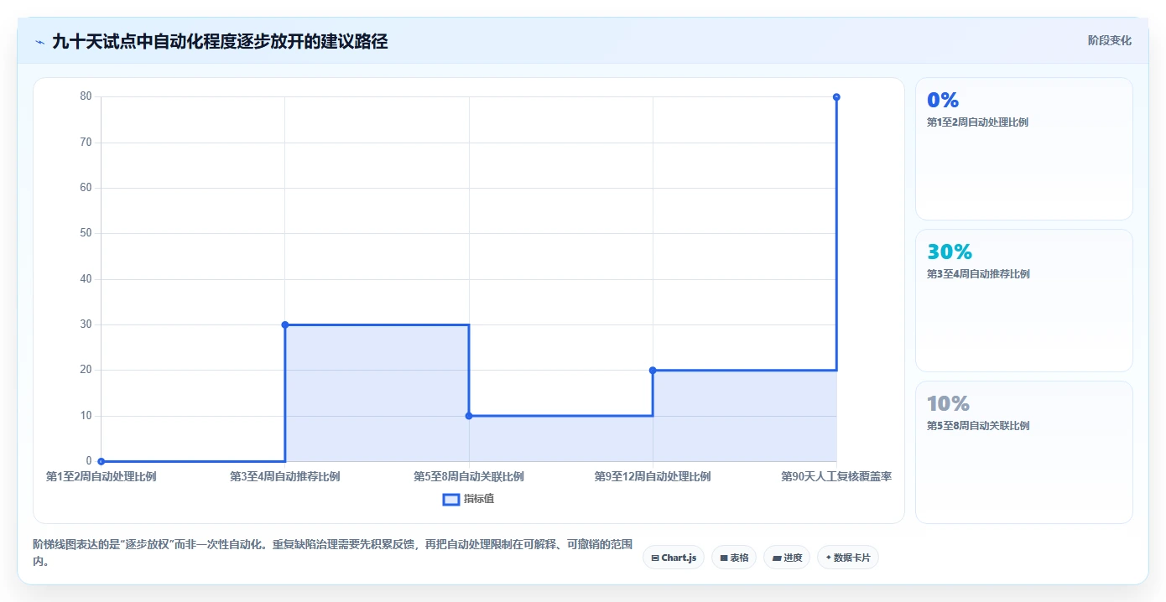Click the chart point at value 80

[836, 97]
